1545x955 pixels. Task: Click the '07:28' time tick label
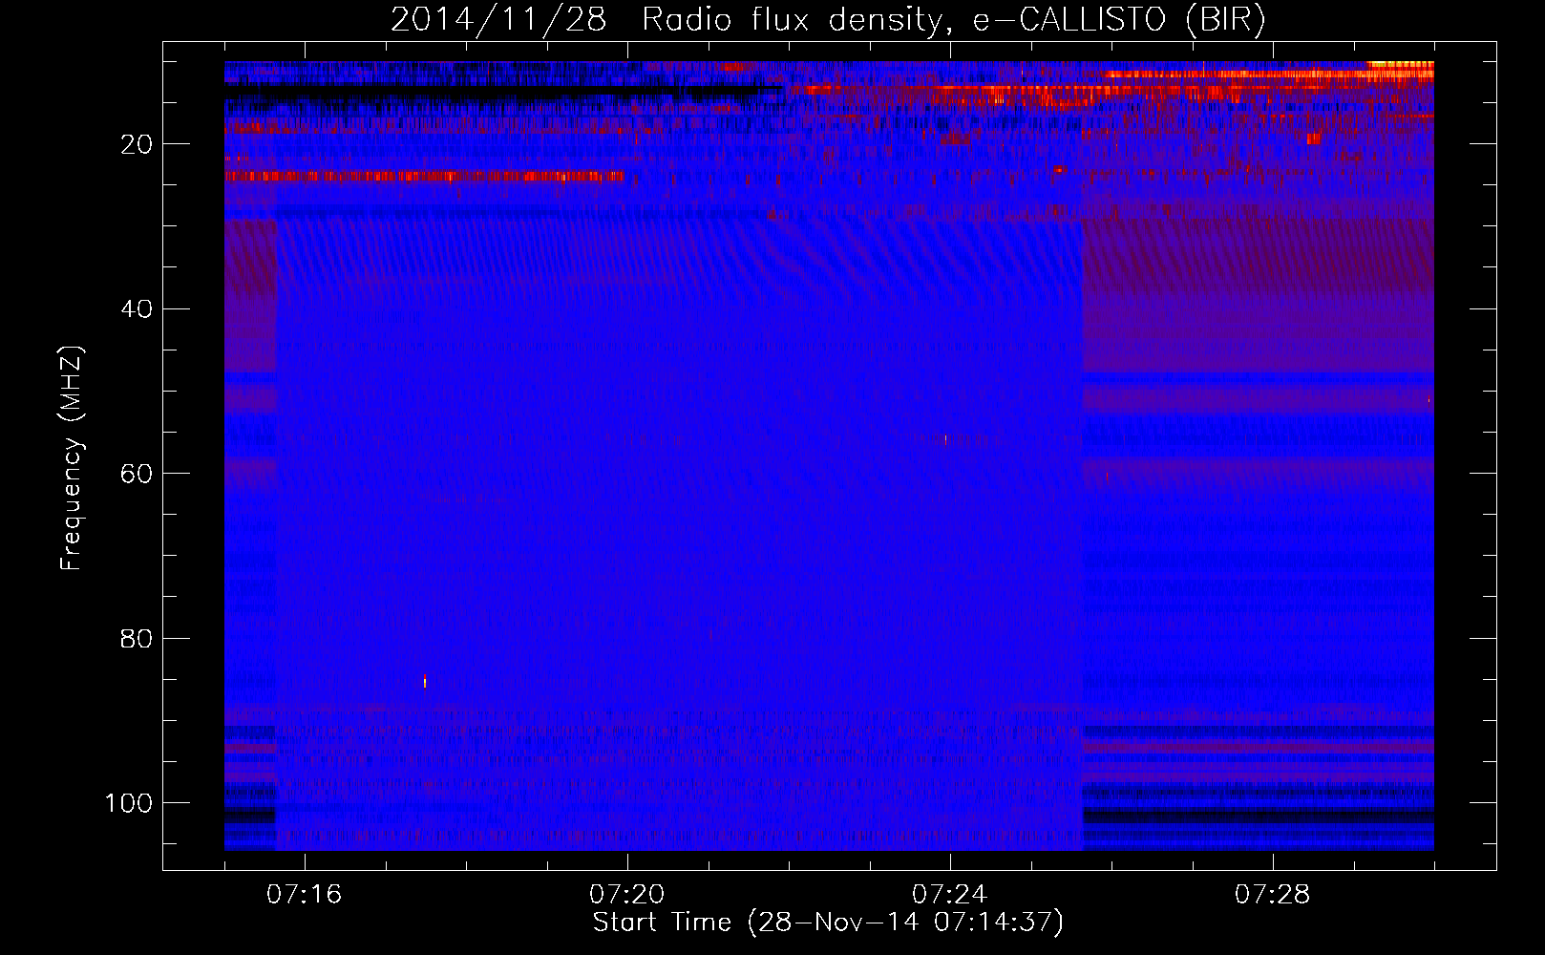coord(1272,895)
